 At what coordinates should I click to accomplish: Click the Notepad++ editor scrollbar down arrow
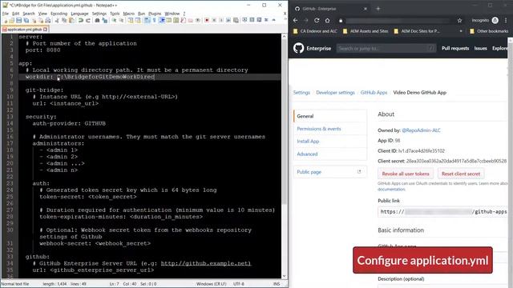[x=284, y=276]
